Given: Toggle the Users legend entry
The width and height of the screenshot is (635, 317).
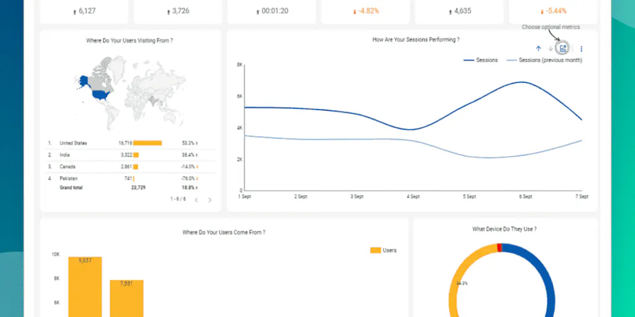Looking at the screenshot, I should tap(383, 250).
